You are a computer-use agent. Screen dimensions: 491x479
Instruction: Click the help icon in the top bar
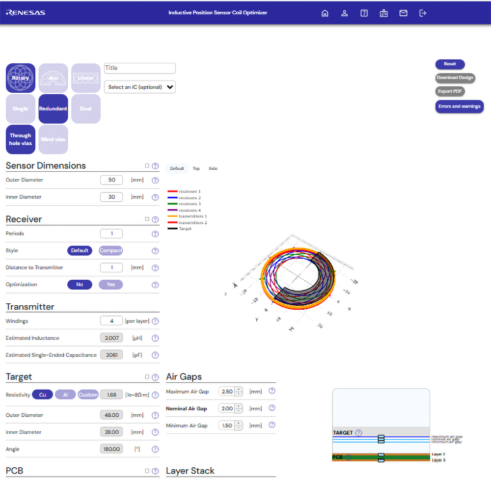click(364, 13)
